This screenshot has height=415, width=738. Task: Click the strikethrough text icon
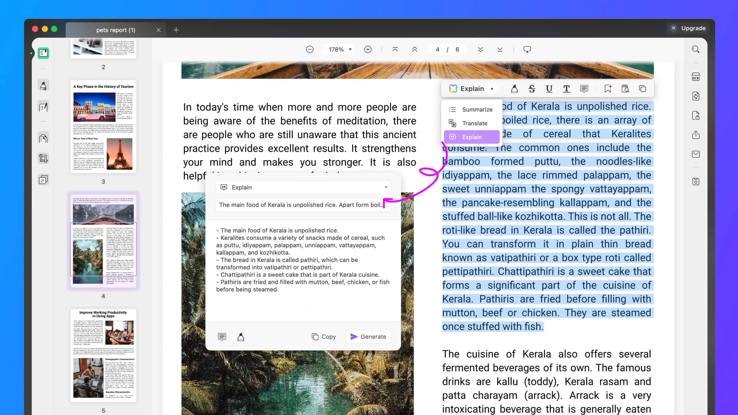pyautogui.click(x=532, y=89)
